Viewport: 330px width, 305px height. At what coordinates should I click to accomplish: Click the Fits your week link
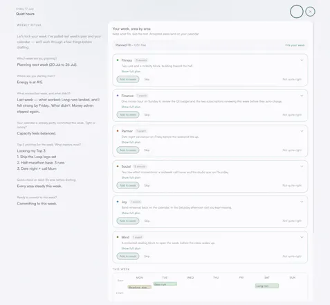(x=295, y=45)
